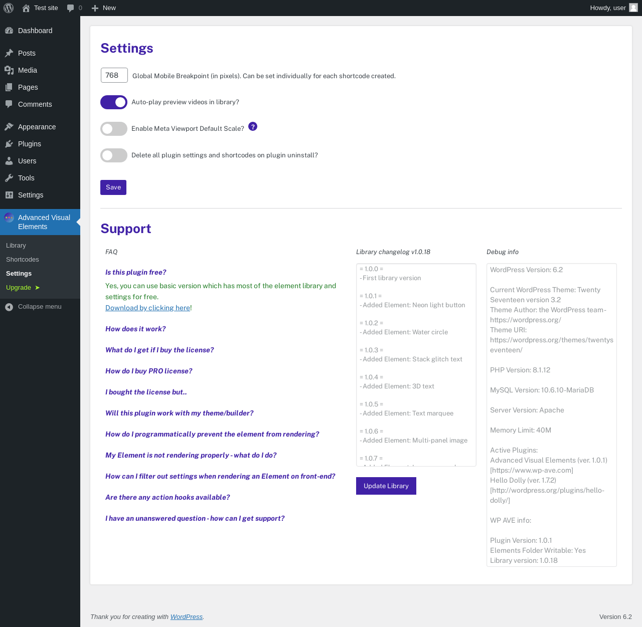
Task: Open Tools via the wrench icon
Action: [9, 178]
